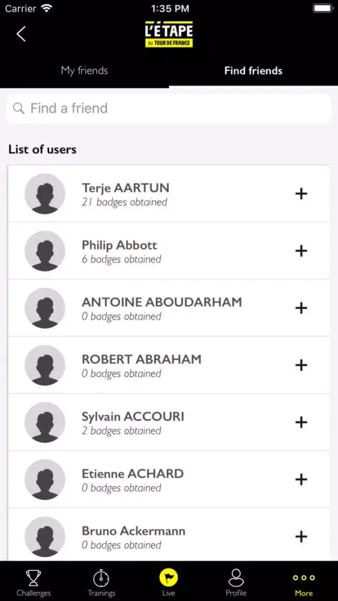The image size is (338, 601).
Task: Tap the plus icon next to Philip Abbott
Action: (301, 251)
